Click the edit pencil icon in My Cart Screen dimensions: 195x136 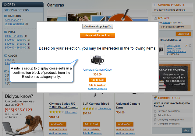tap(186, 45)
